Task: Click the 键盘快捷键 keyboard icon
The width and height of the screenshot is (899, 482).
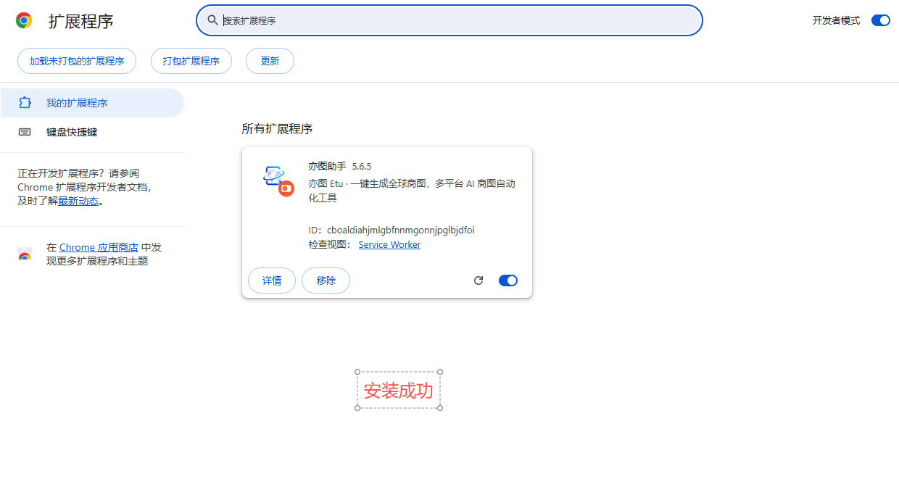Action: (x=25, y=132)
